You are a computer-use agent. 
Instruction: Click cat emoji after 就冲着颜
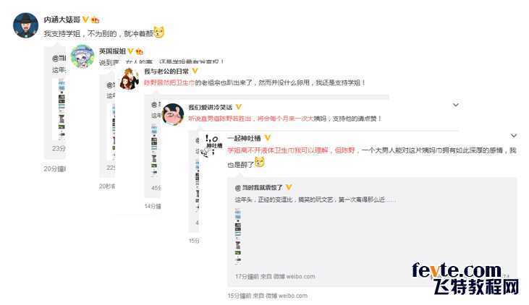pos(159,32)
